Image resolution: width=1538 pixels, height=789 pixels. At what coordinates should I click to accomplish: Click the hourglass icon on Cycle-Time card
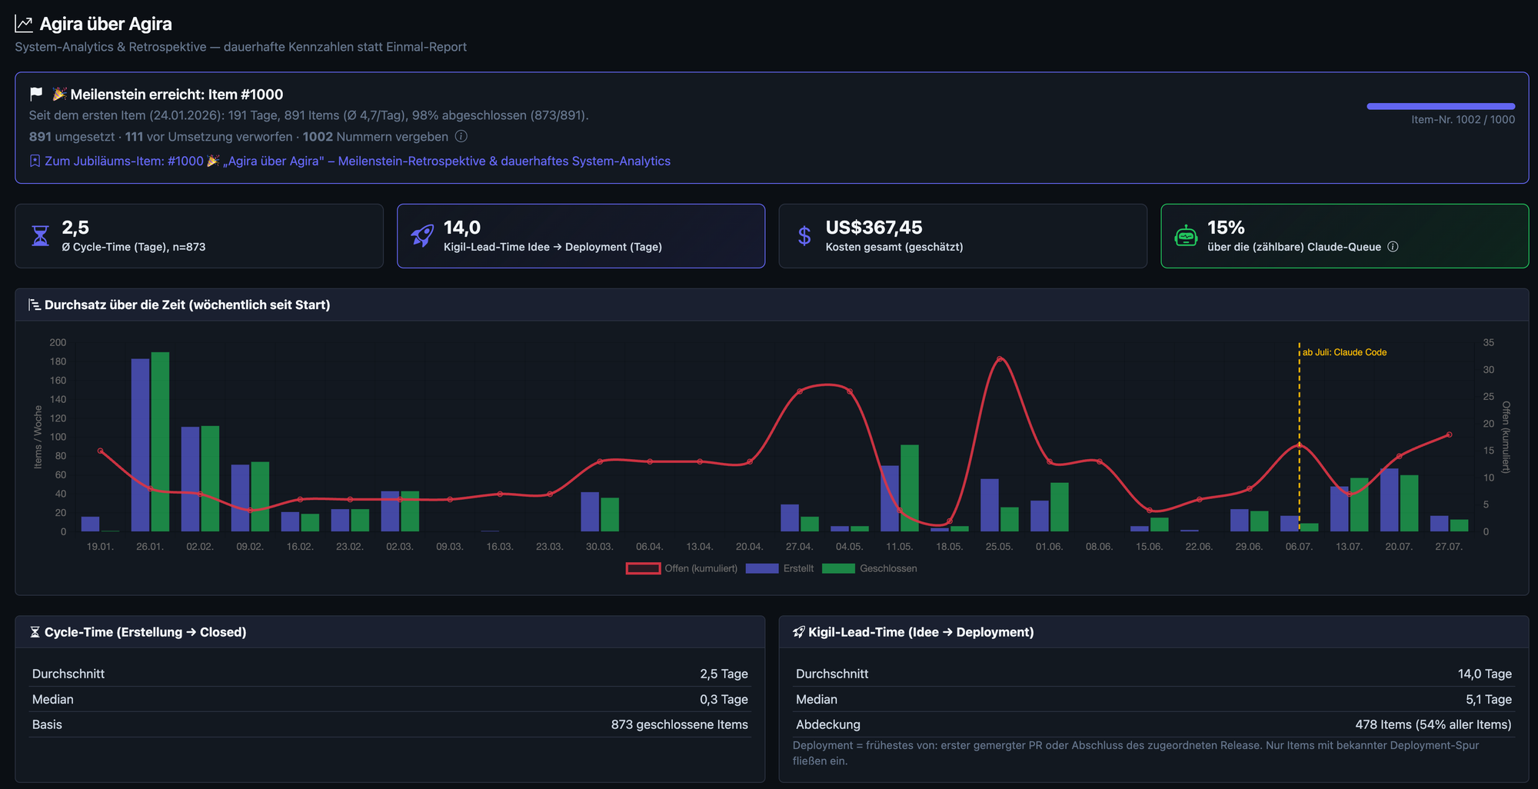click(x=41, y=235)
